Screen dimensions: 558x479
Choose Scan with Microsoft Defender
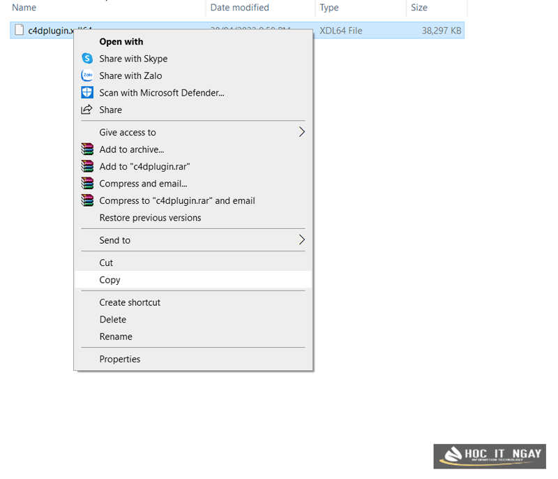(x=193, y=93)
